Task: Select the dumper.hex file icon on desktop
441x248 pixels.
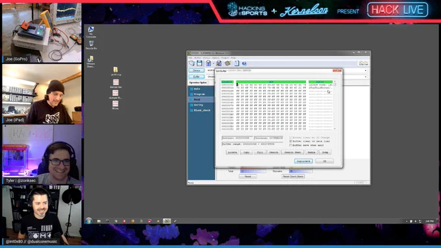Action: 115,84
